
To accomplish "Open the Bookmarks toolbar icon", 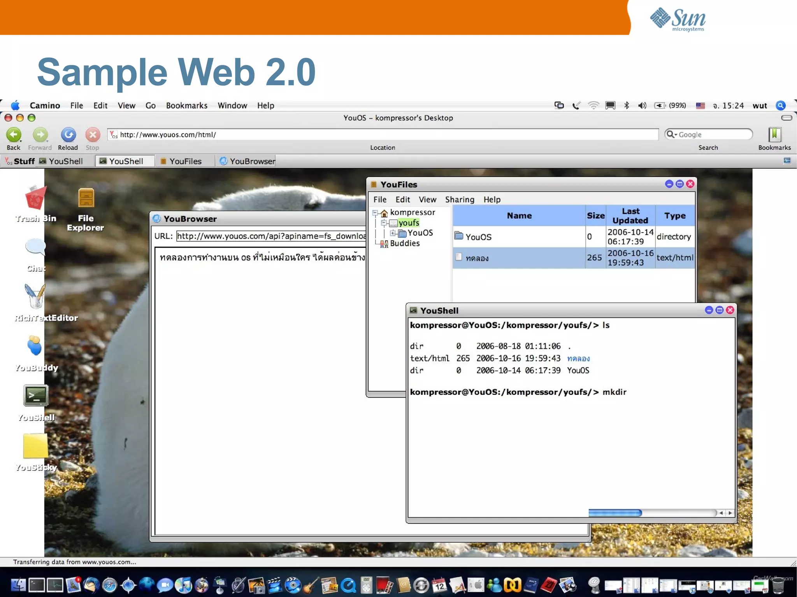I will (x=774, y=135).
